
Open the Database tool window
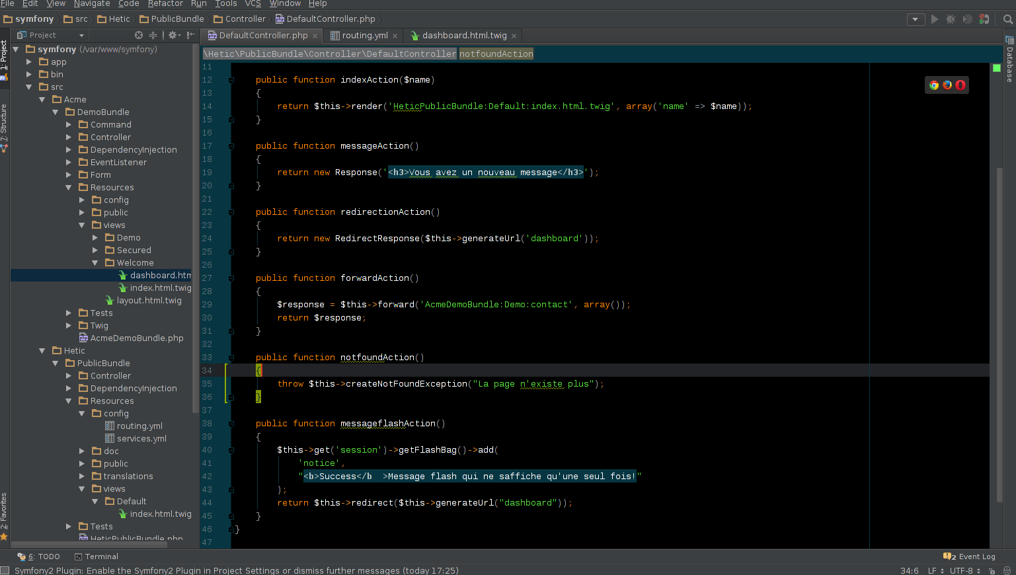point(1009,59)
